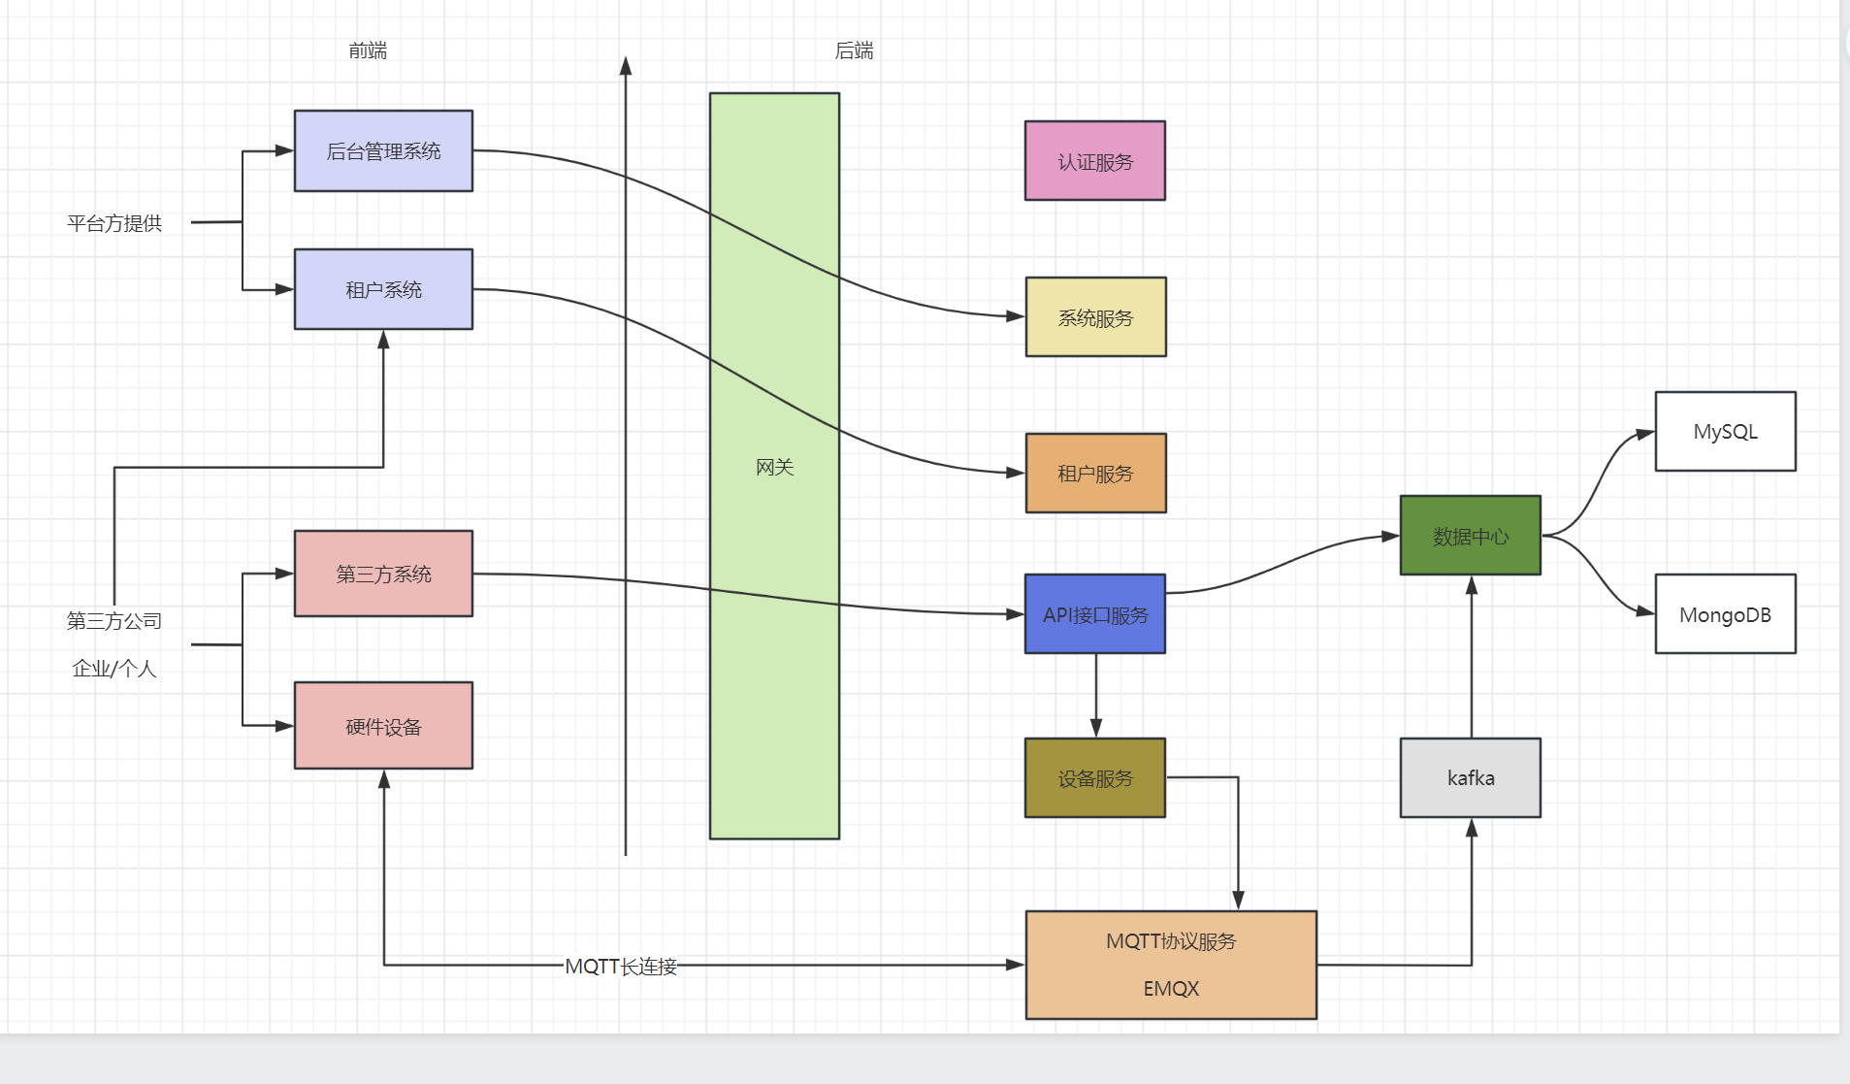Image resolution: width=1850 pixels, height=1084 pixels.
Task: Click the MQTT长连接 connector label
Action: [x=621, y=967]
